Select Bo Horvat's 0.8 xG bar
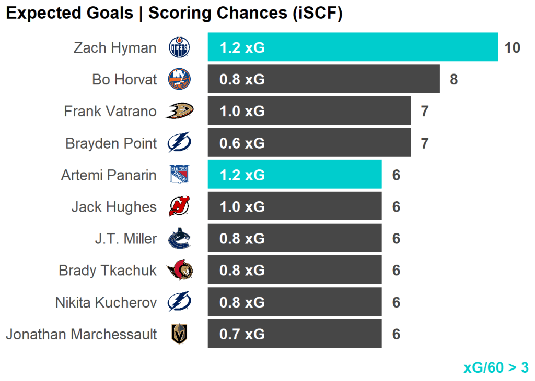This screenshot has height=381, width=535. tap(323, 79)
